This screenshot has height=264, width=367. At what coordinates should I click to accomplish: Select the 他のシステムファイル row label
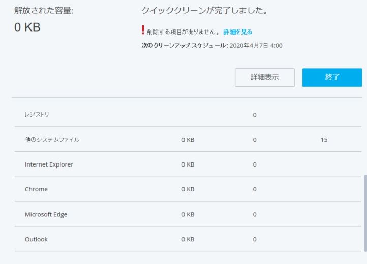coord(52,140)
